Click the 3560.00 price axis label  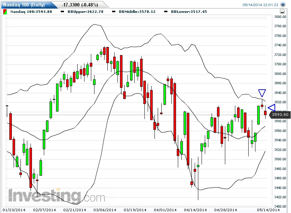pyautogui.click(x=280, y=131)
